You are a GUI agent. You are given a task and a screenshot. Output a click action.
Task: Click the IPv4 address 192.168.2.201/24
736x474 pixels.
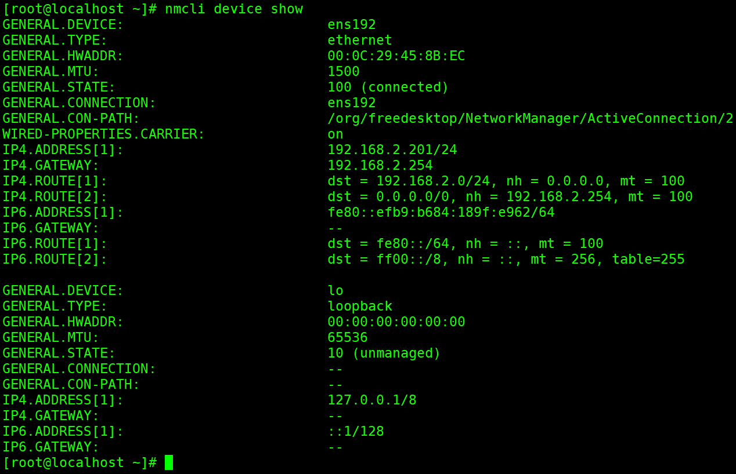pyautogui.click(x=392, y=150)
